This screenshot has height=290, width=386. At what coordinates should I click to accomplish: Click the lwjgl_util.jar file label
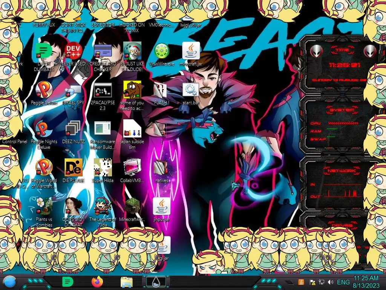[x=191, y=25]
